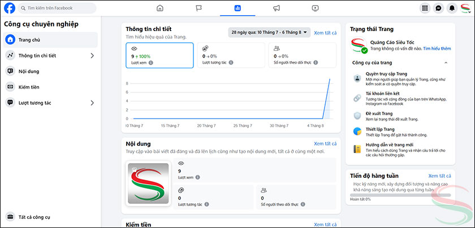Click the Facebook search field
The image size is (475, 228).
pos(57,8)
